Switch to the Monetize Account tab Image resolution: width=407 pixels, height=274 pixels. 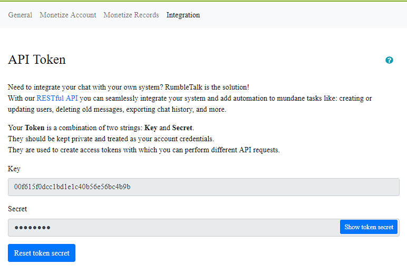point(68,15)
